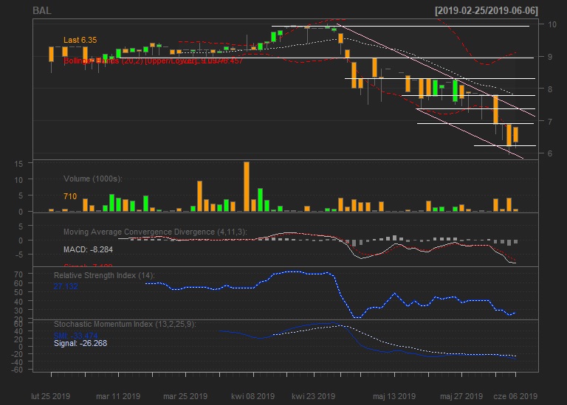The height and width of the screenshot is (405, 567).
Task: Click the price axis label 7
Action: coord(550,122)
